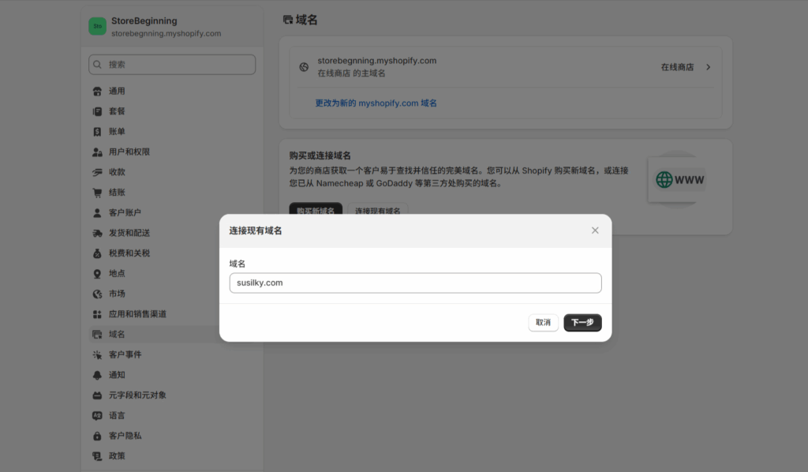Click the Next step button in dialog
The width and height of the screenshot is (808, 472).
click(582, 323)
